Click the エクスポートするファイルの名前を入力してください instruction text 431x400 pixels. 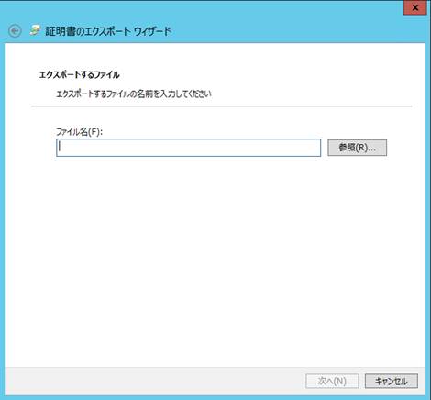[x=134, y=94]
